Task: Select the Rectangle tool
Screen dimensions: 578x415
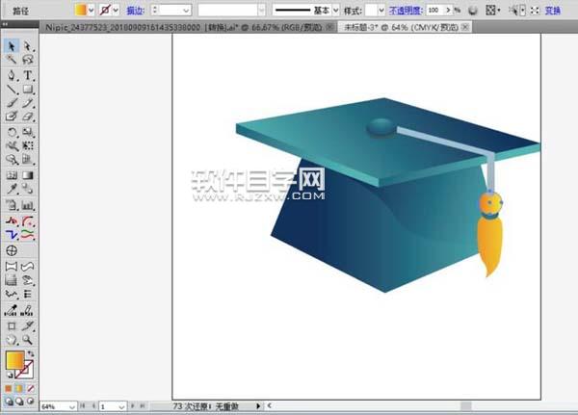Action: [x=28, y=90]
